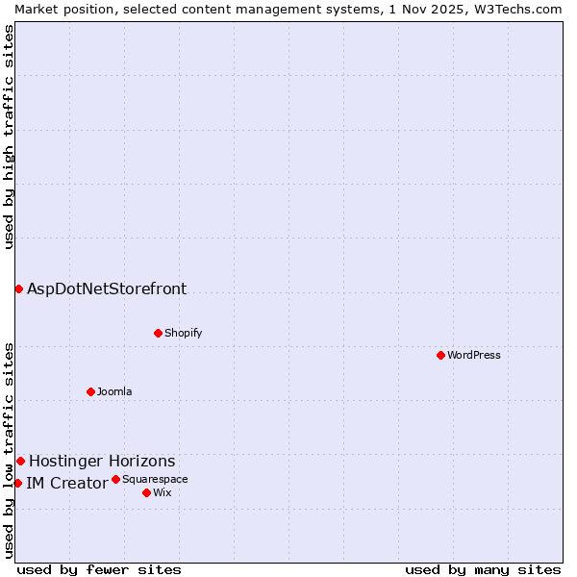Click the AspDotNetStorefront data point marker
This screenshot has width=577, height=577.
[18, 288]
